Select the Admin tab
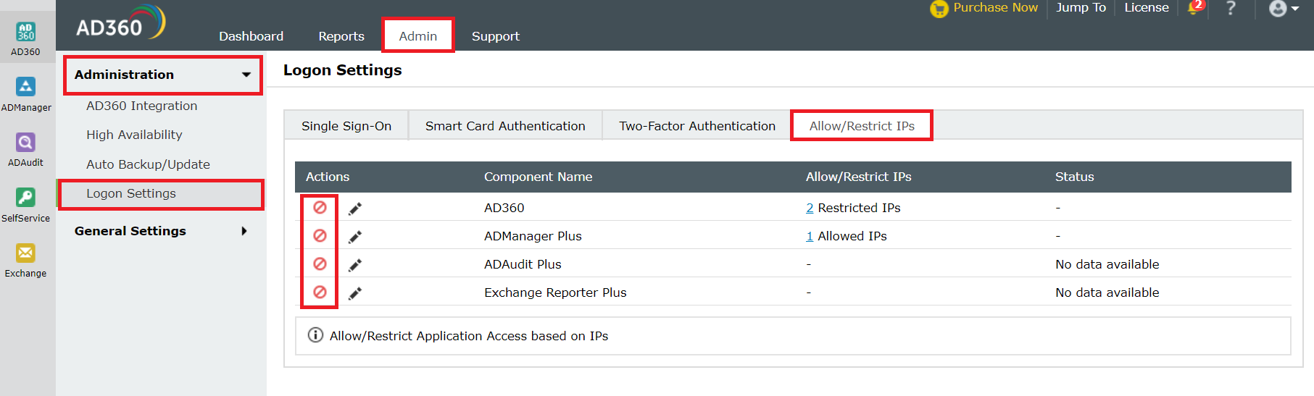The height and width of the screenshot is (396, 1314). click(x=418, y=35)
